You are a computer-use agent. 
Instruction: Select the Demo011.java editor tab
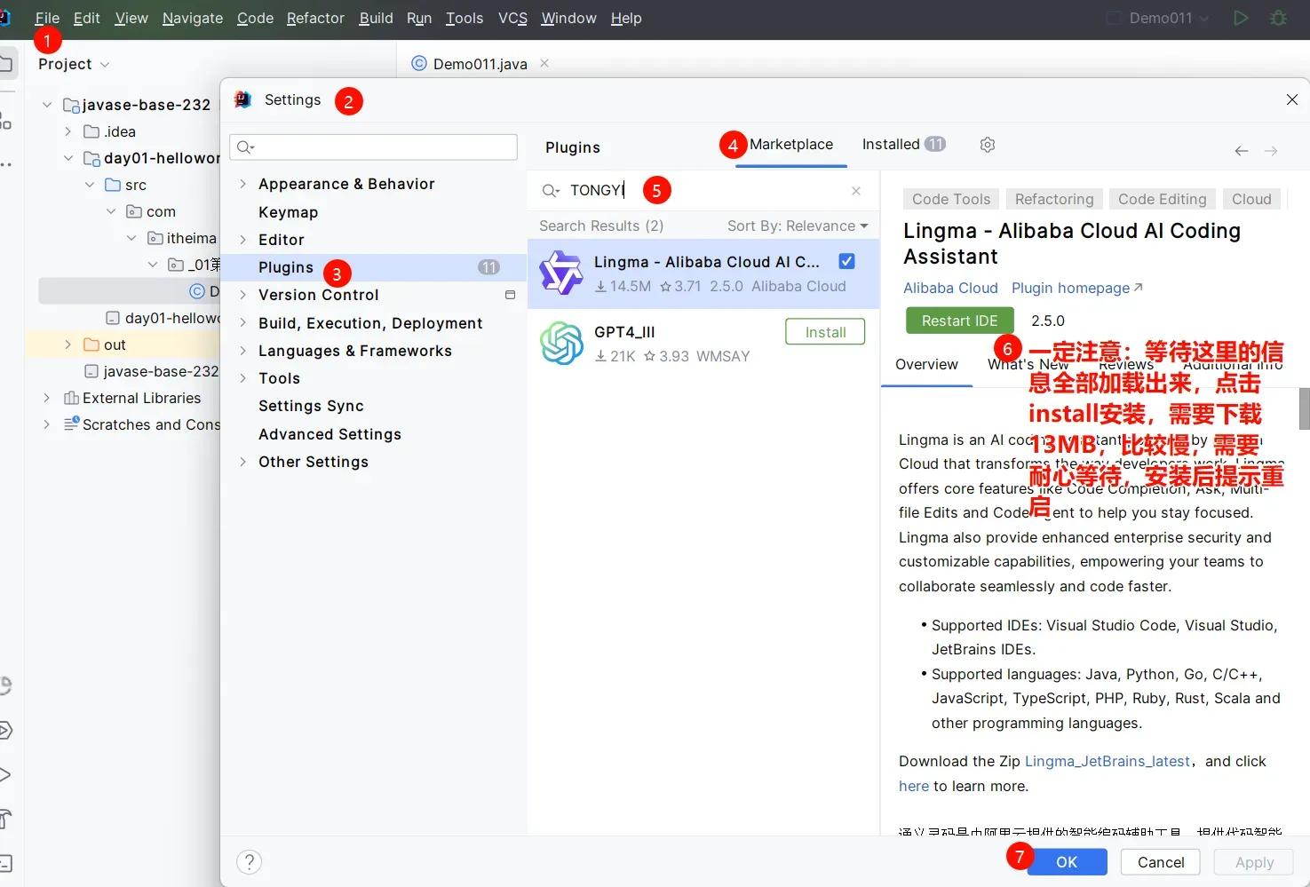480,64
